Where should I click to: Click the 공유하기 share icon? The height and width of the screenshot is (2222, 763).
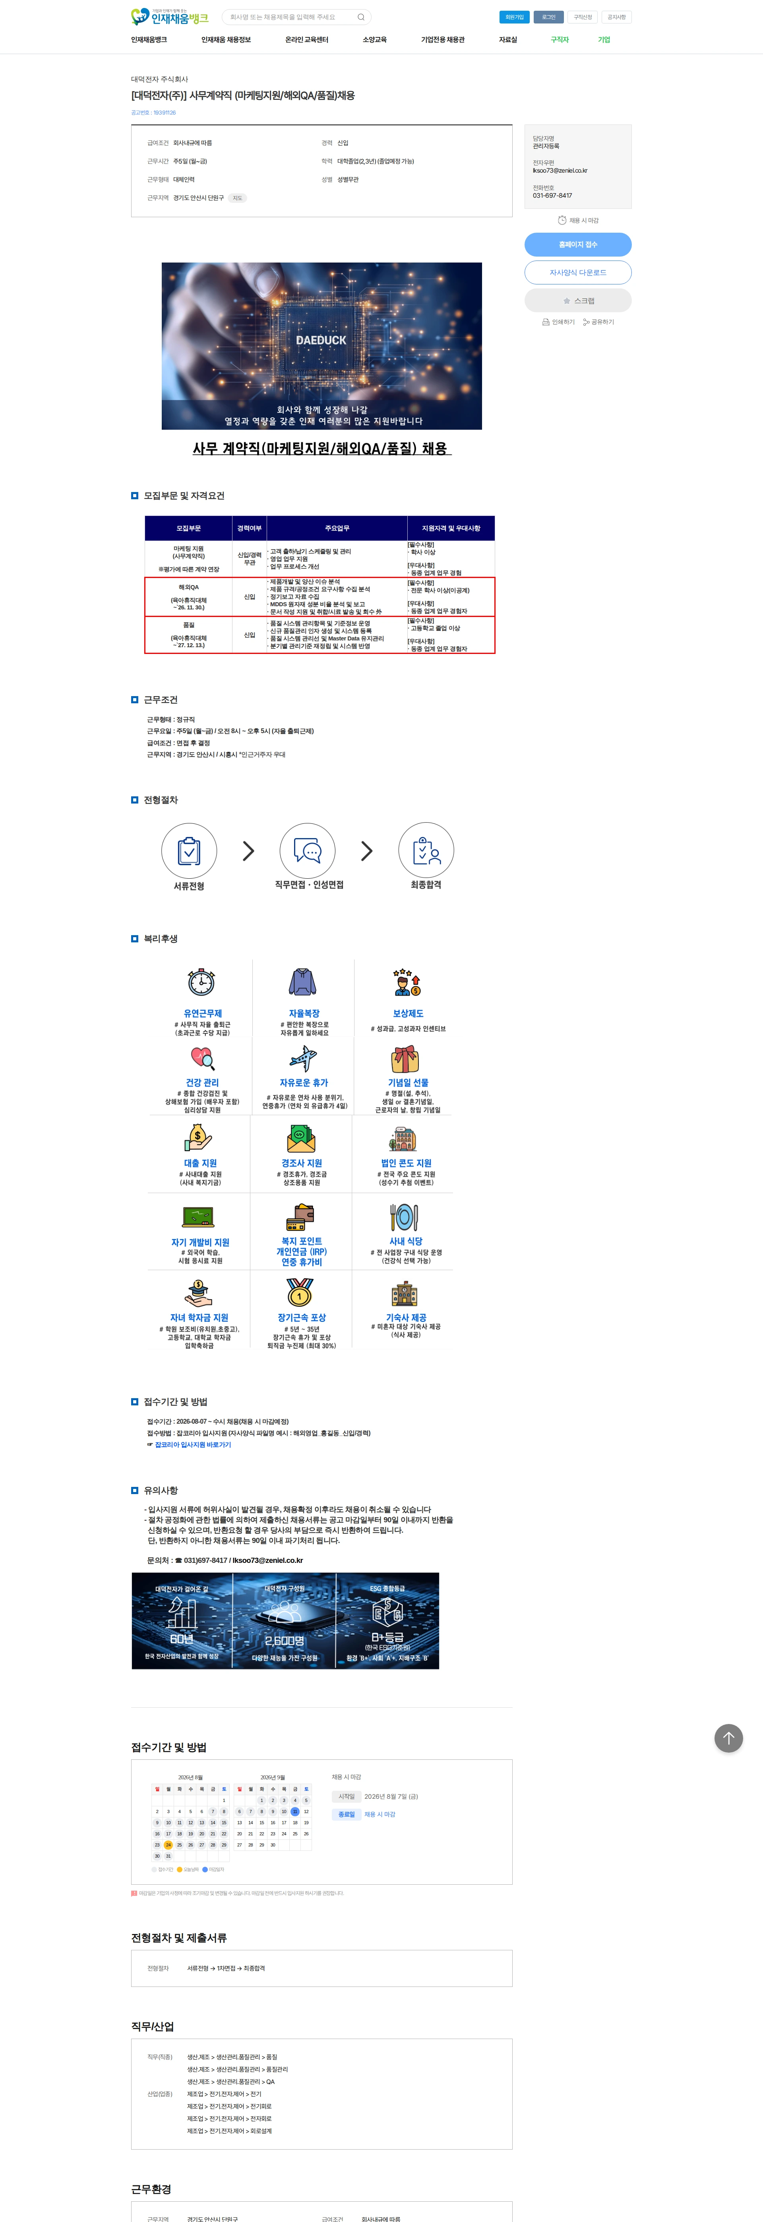[586, 322]
